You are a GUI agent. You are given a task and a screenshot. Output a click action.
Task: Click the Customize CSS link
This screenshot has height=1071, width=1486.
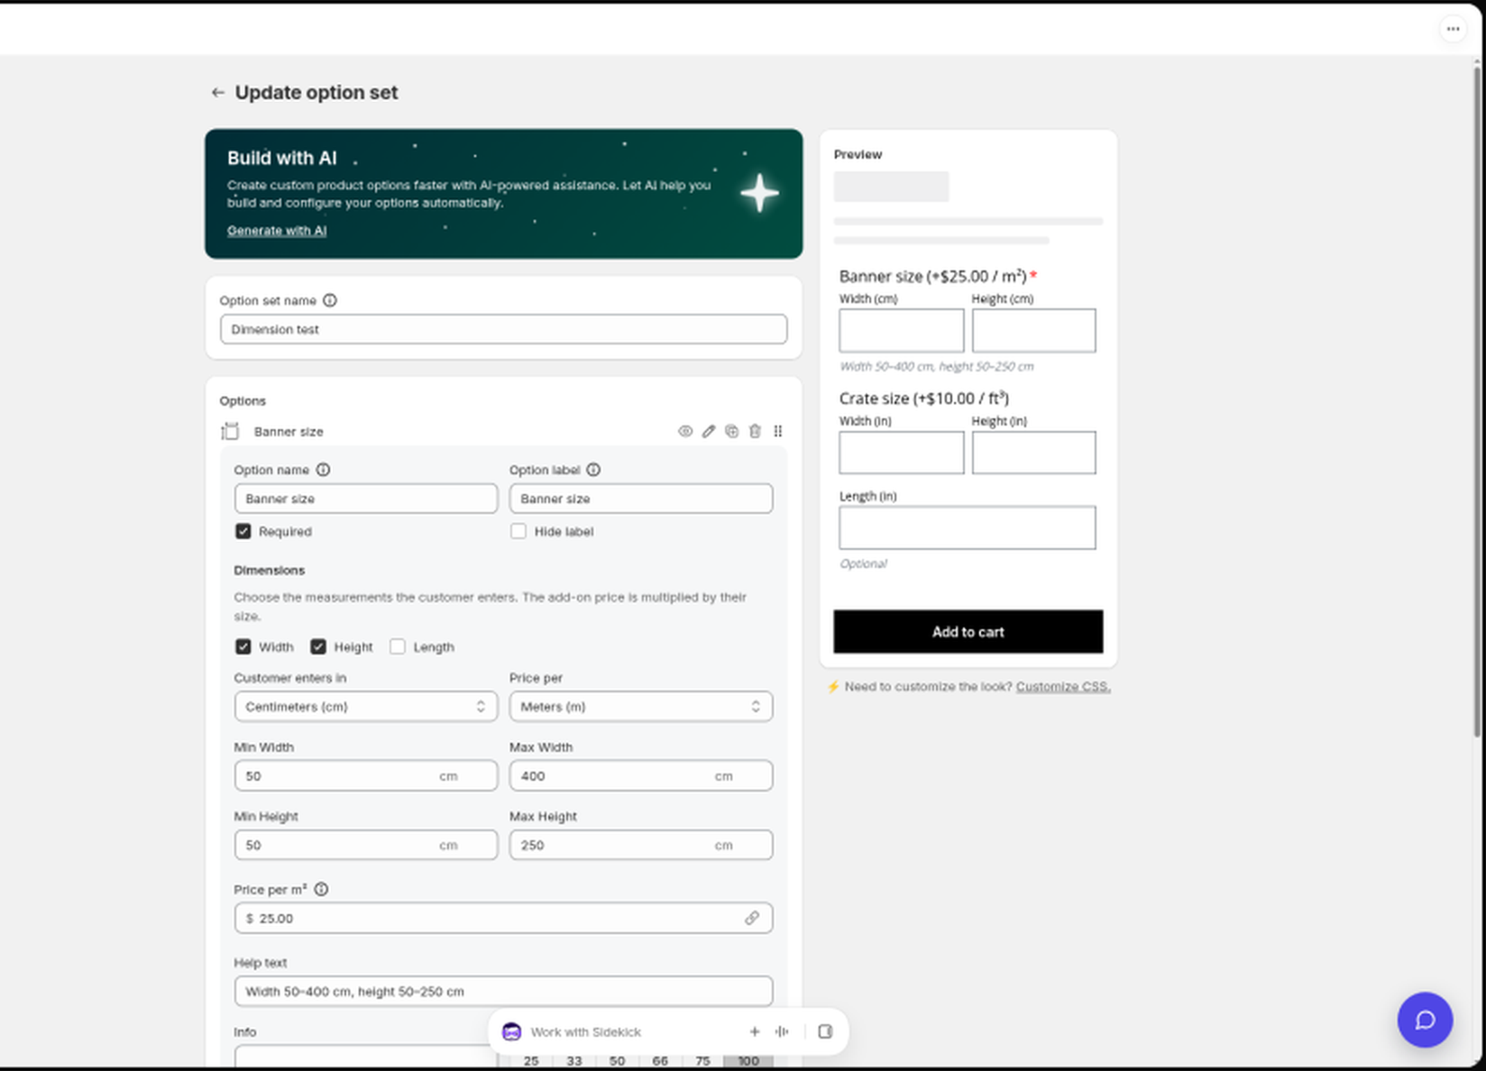point(1063,686)
